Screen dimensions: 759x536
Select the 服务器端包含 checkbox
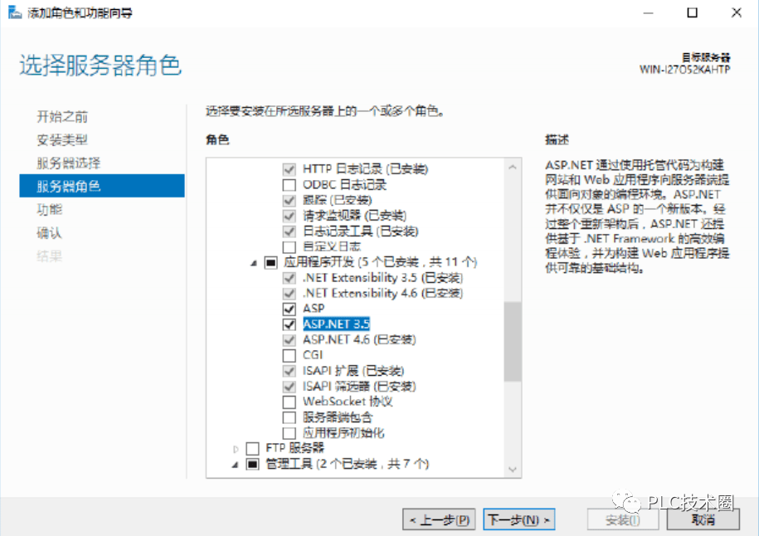click(289, 417)
